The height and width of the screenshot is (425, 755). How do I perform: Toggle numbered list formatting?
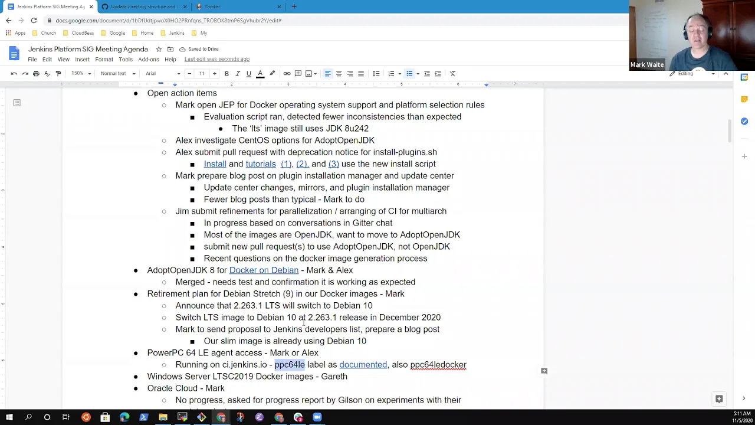tap(391, 74)
